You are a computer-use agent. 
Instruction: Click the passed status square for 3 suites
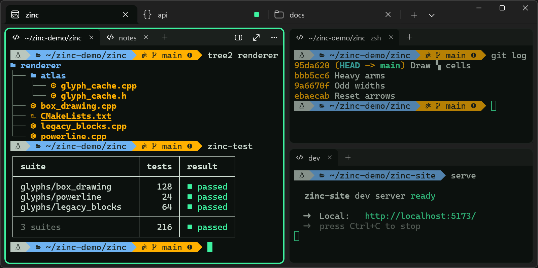click(190, 227)
